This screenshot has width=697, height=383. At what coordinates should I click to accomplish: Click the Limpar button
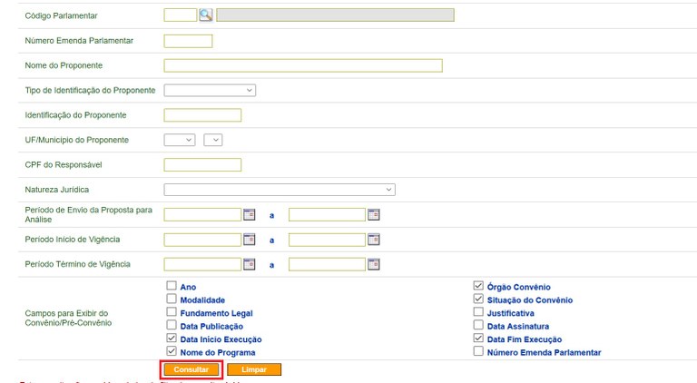coord(254,369)
